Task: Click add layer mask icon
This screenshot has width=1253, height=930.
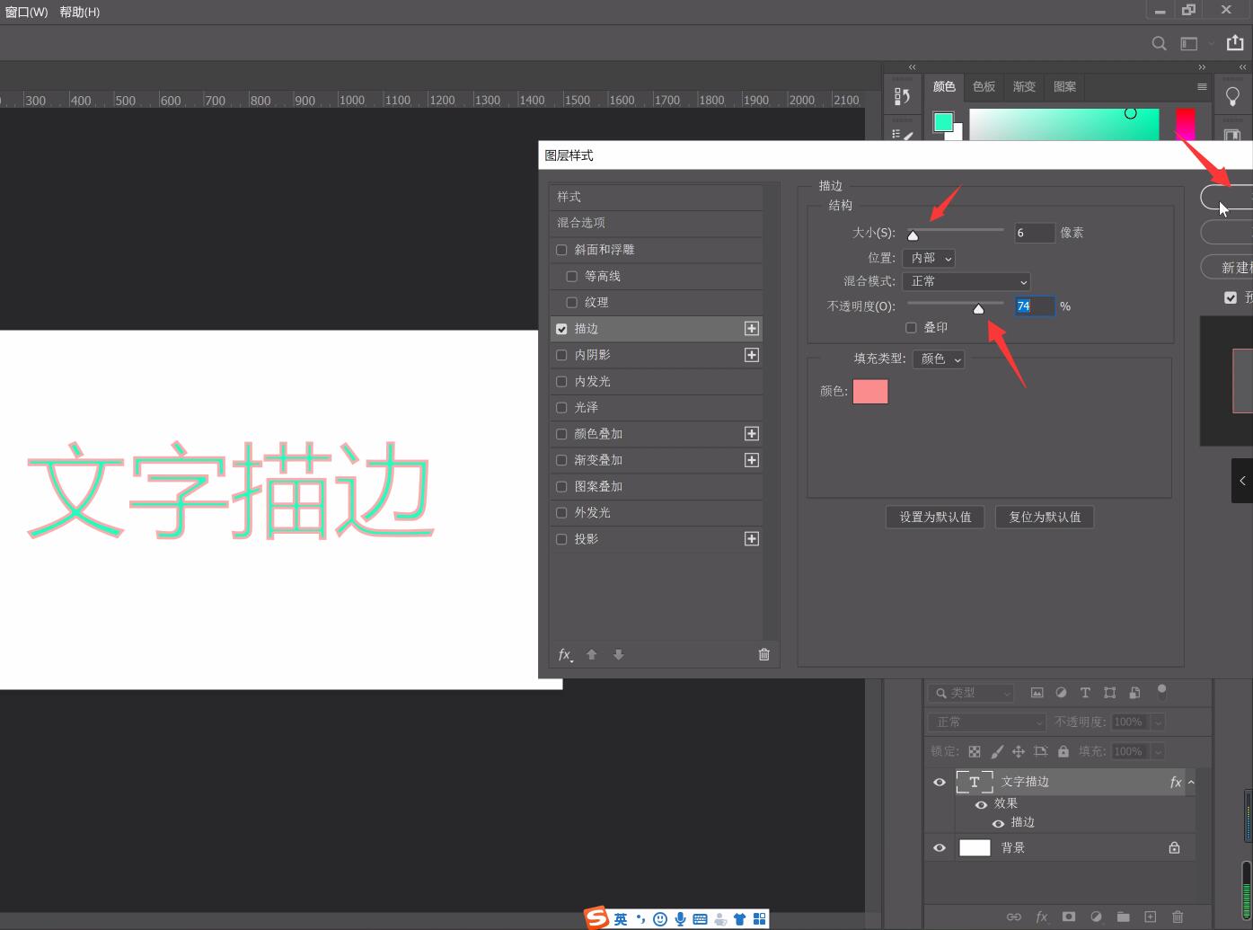Action: [1069, 917]
